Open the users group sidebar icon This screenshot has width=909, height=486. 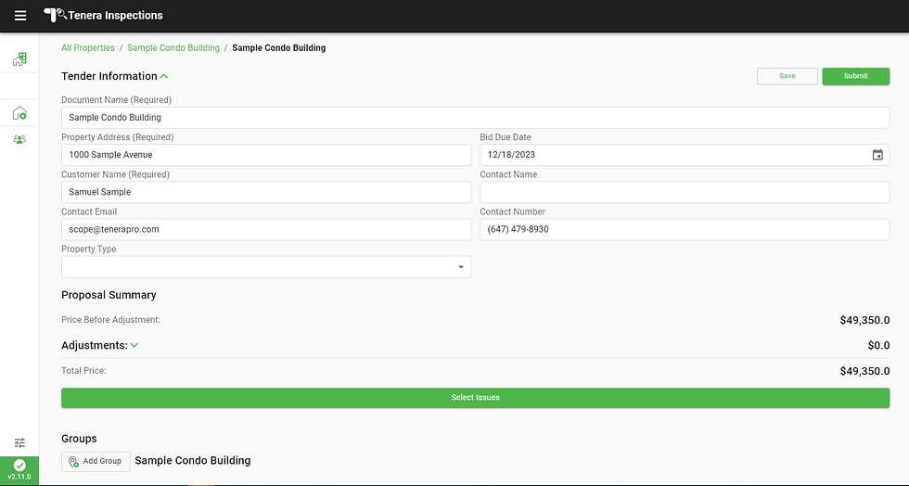pyautogui.click(x=19, y=140)
